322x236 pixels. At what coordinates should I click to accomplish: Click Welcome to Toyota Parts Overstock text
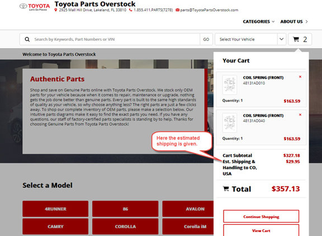coord(59,54)
